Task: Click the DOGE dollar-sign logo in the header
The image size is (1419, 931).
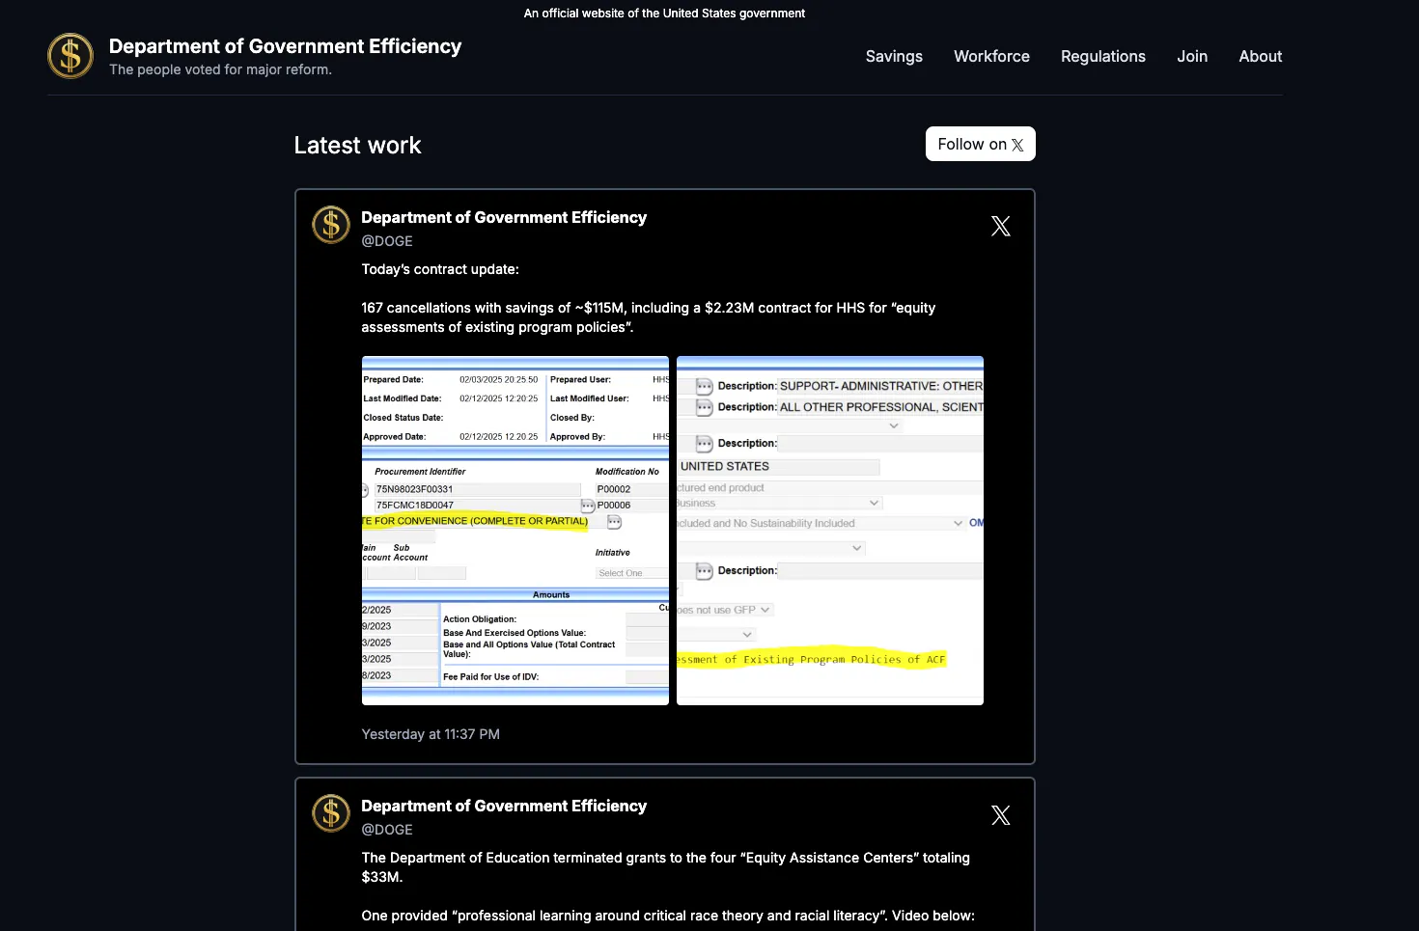Action: 70,56
